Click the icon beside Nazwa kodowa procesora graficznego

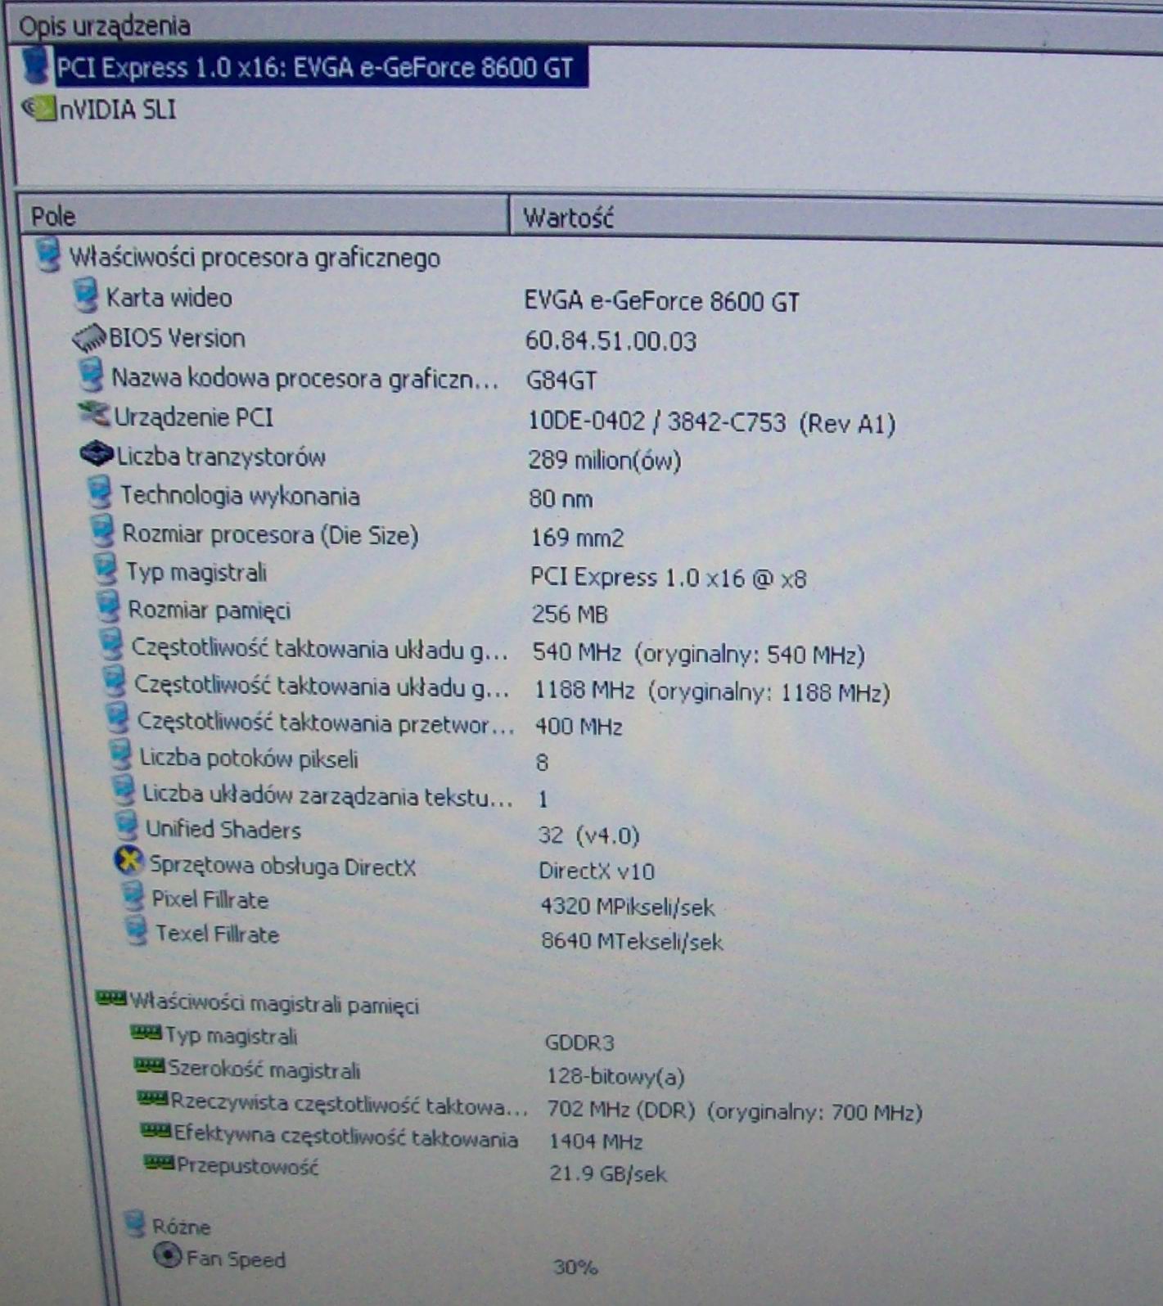91,376
